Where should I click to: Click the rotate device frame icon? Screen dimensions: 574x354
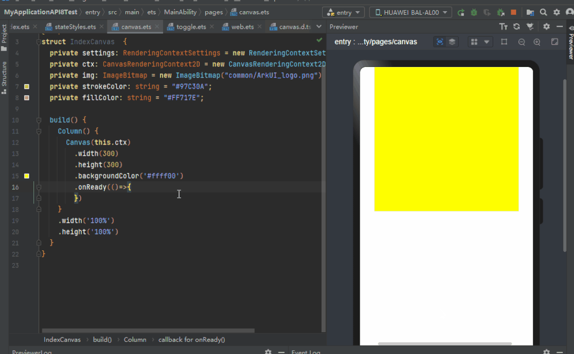pyautogui.click(x=504, y=42)
